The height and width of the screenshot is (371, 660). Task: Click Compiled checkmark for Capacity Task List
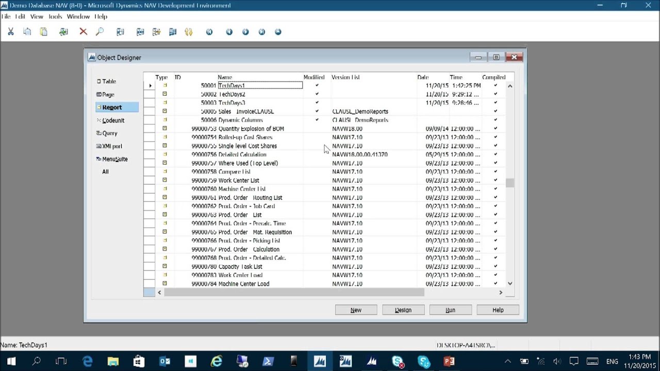496,266
